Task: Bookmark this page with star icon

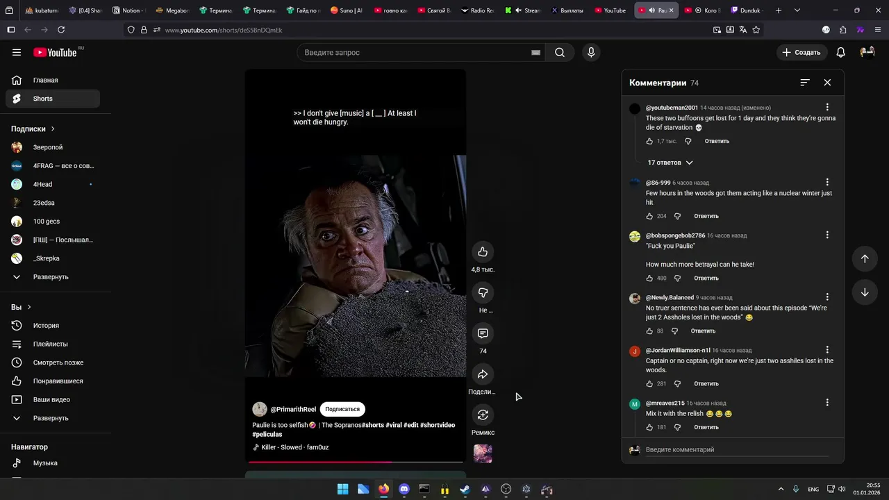Action: [x=756, y=30]
